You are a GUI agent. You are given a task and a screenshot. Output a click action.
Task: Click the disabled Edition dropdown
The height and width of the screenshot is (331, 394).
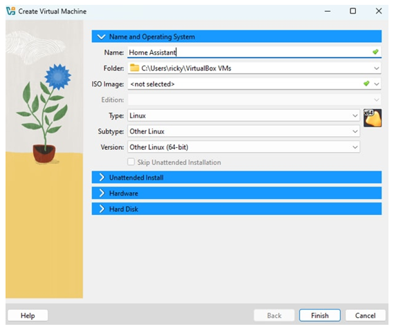[254, 100]
